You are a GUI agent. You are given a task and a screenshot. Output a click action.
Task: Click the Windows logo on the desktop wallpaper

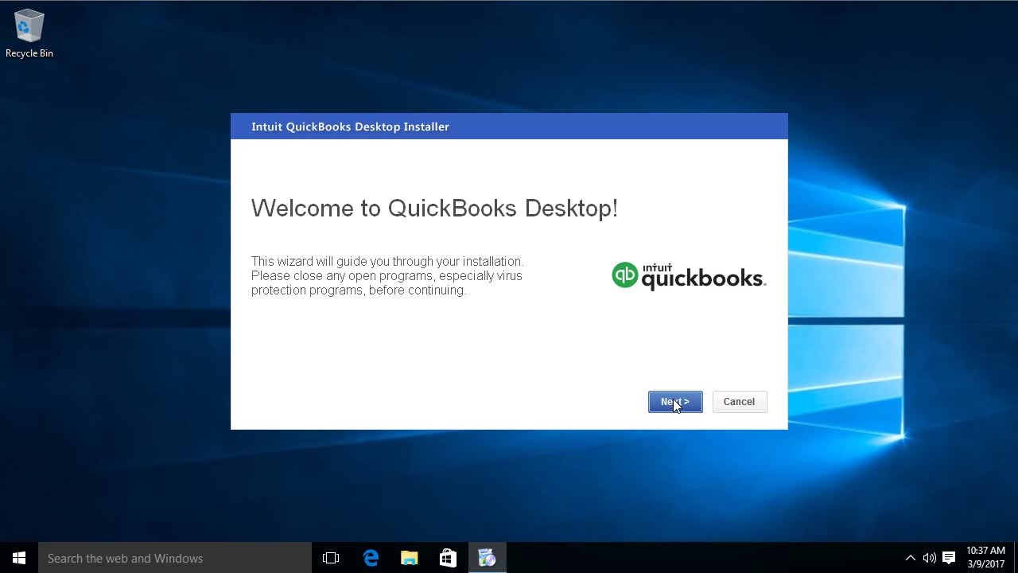846,318
